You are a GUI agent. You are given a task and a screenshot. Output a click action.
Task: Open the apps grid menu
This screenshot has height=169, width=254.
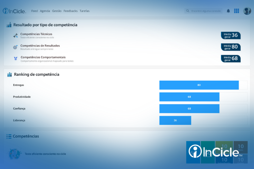tap(236, 11)
